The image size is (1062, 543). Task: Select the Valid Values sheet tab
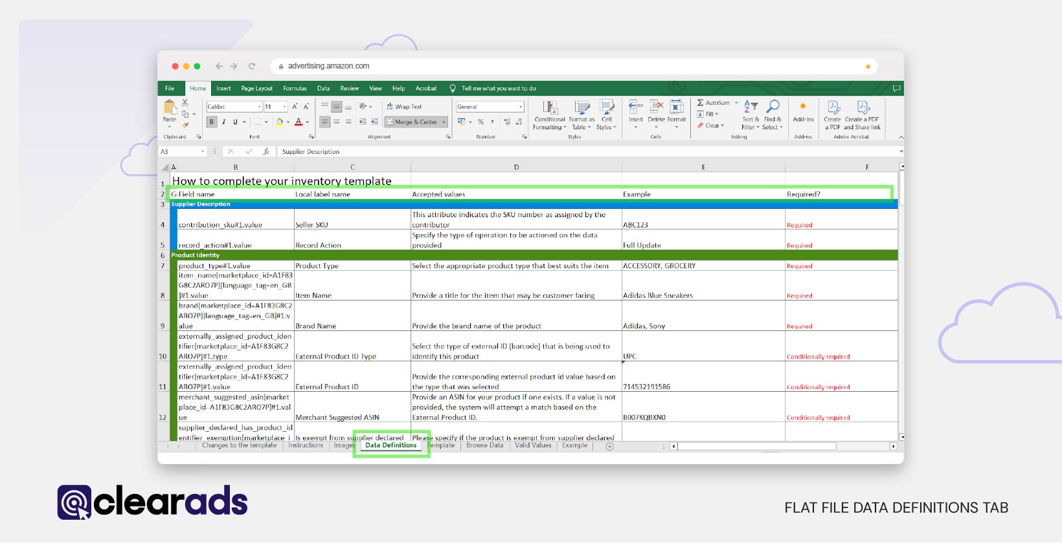[533, 445]
